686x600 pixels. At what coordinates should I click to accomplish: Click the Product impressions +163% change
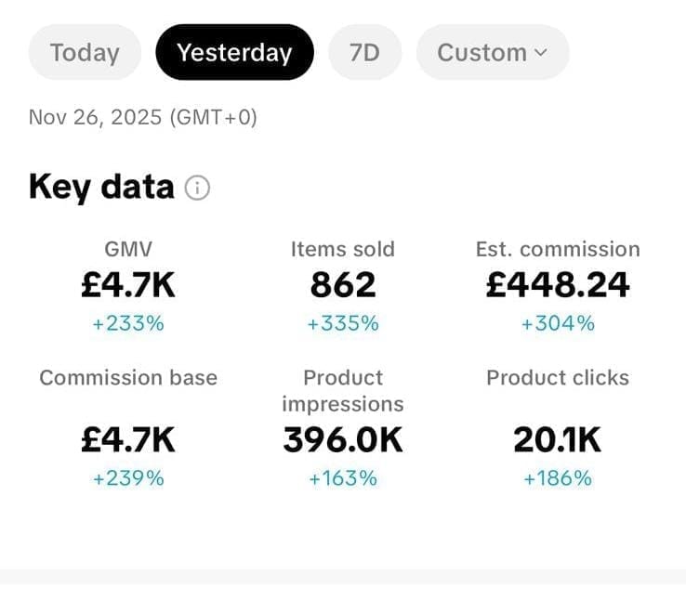pos(343,478)
